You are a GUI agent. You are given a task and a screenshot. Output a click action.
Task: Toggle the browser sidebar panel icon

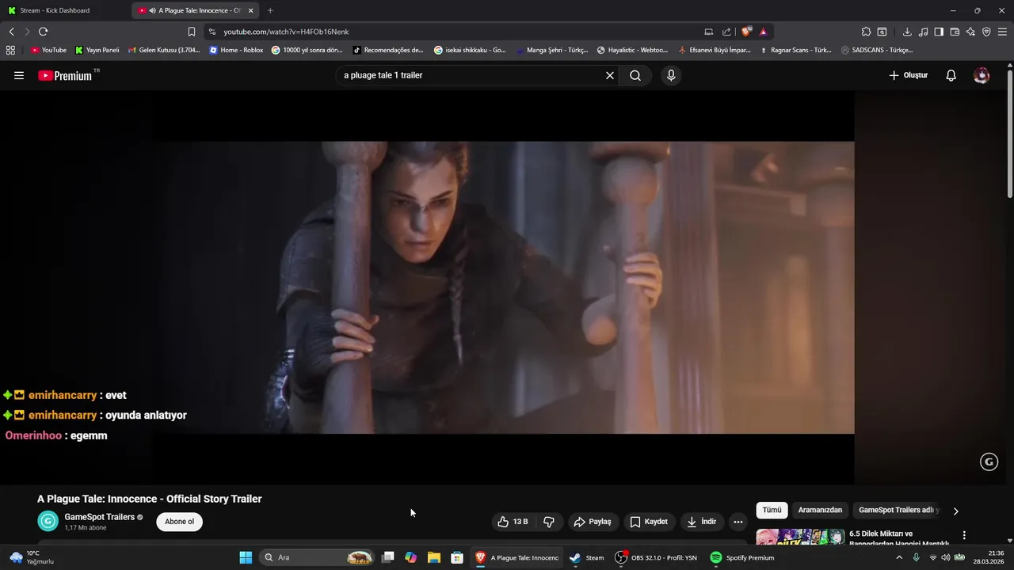point(939,32)
